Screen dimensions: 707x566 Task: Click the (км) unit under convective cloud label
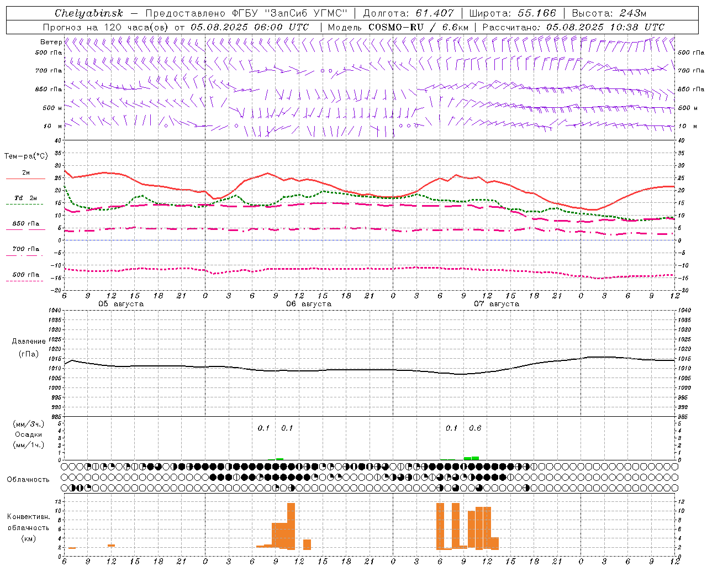(x=29, y=538)
